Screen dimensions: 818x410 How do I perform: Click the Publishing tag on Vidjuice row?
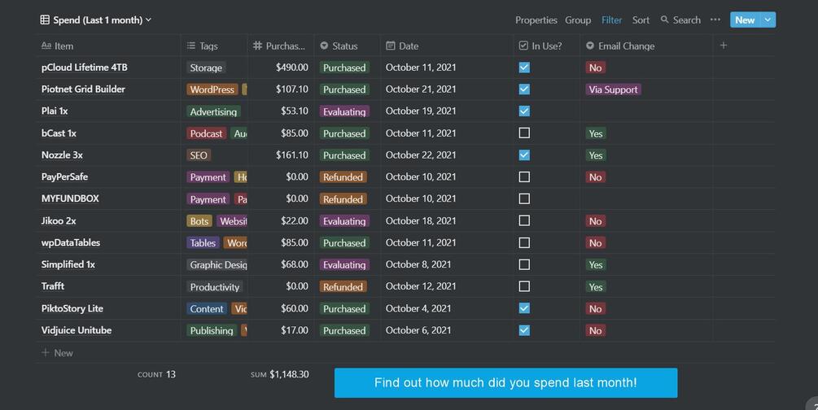212,331
